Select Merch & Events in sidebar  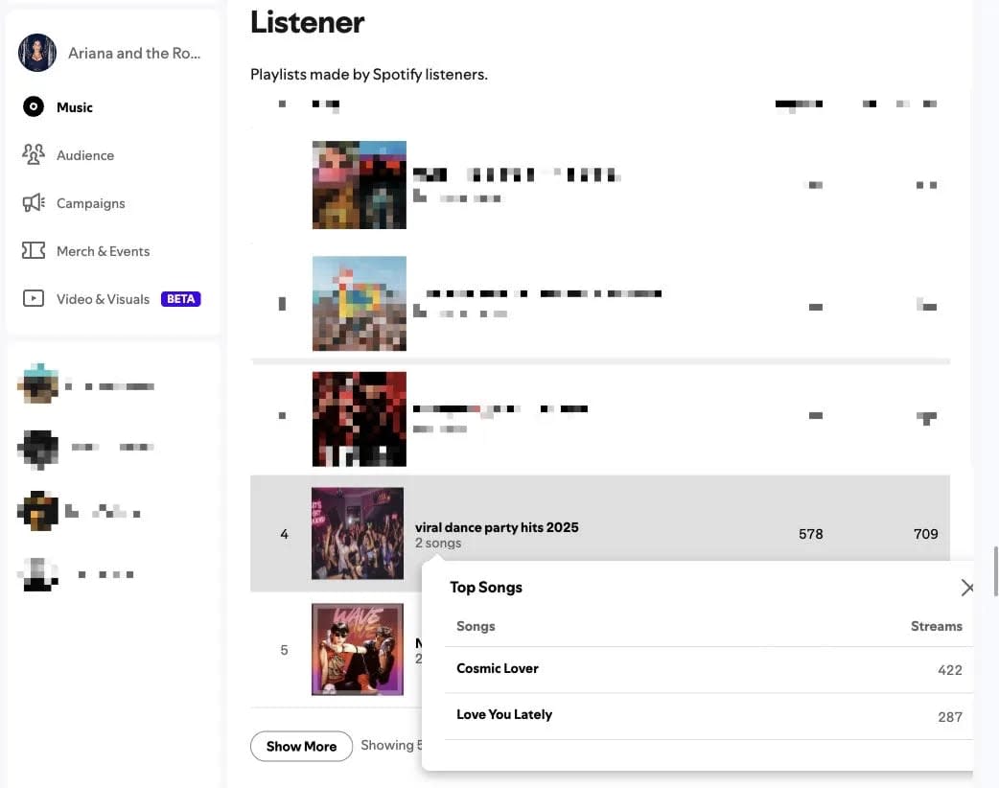click(104, 251)
